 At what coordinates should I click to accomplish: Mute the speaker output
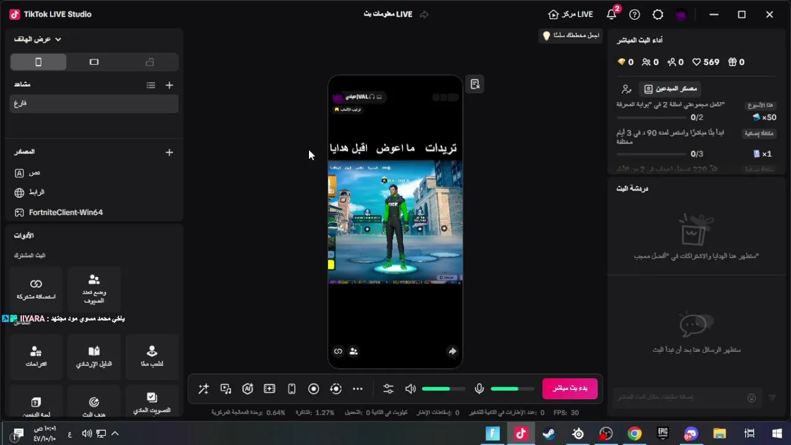click(410, 389)
